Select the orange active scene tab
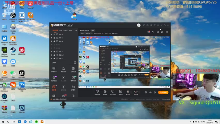 pos(55,30)
